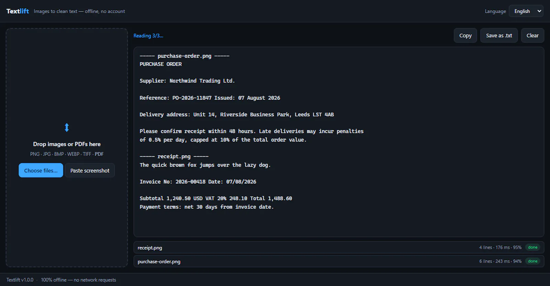Click the Textlift logo
The height and width of the screenshot is (286, 550).
(18, 11)
